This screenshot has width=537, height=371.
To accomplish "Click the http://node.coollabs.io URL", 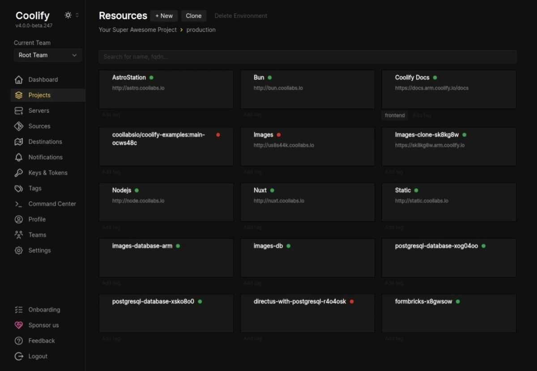I will tap(138, 201).
